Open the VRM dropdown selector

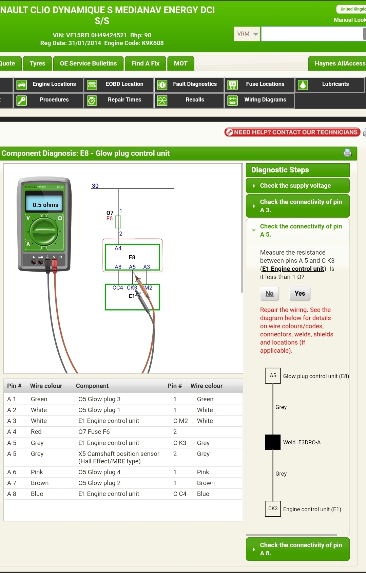click(x=247, y=34)
